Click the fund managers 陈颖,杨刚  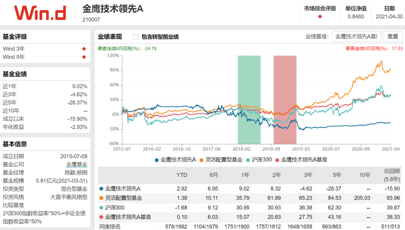point(76,172)
